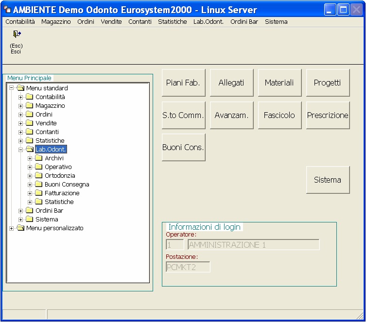Open the Statistiche menu in menu bar

(173, 22)
